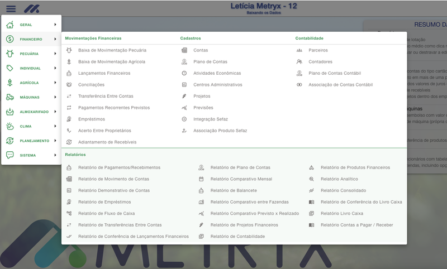Open Relatório de Contabilidade

click(x=238, y=236)
